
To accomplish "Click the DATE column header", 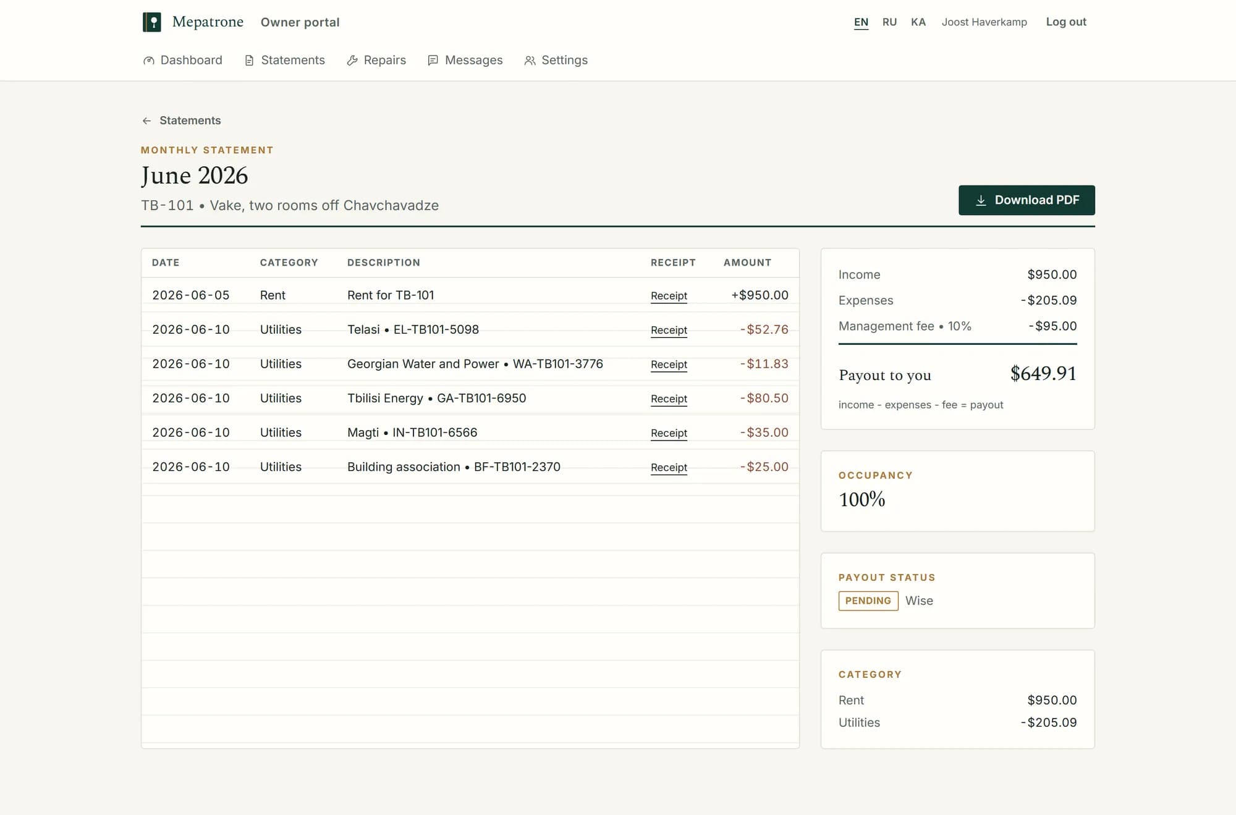I will [166, 263].
